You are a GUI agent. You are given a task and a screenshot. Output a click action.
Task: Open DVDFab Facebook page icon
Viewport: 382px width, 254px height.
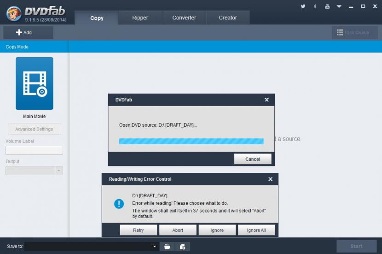point(315,6)
